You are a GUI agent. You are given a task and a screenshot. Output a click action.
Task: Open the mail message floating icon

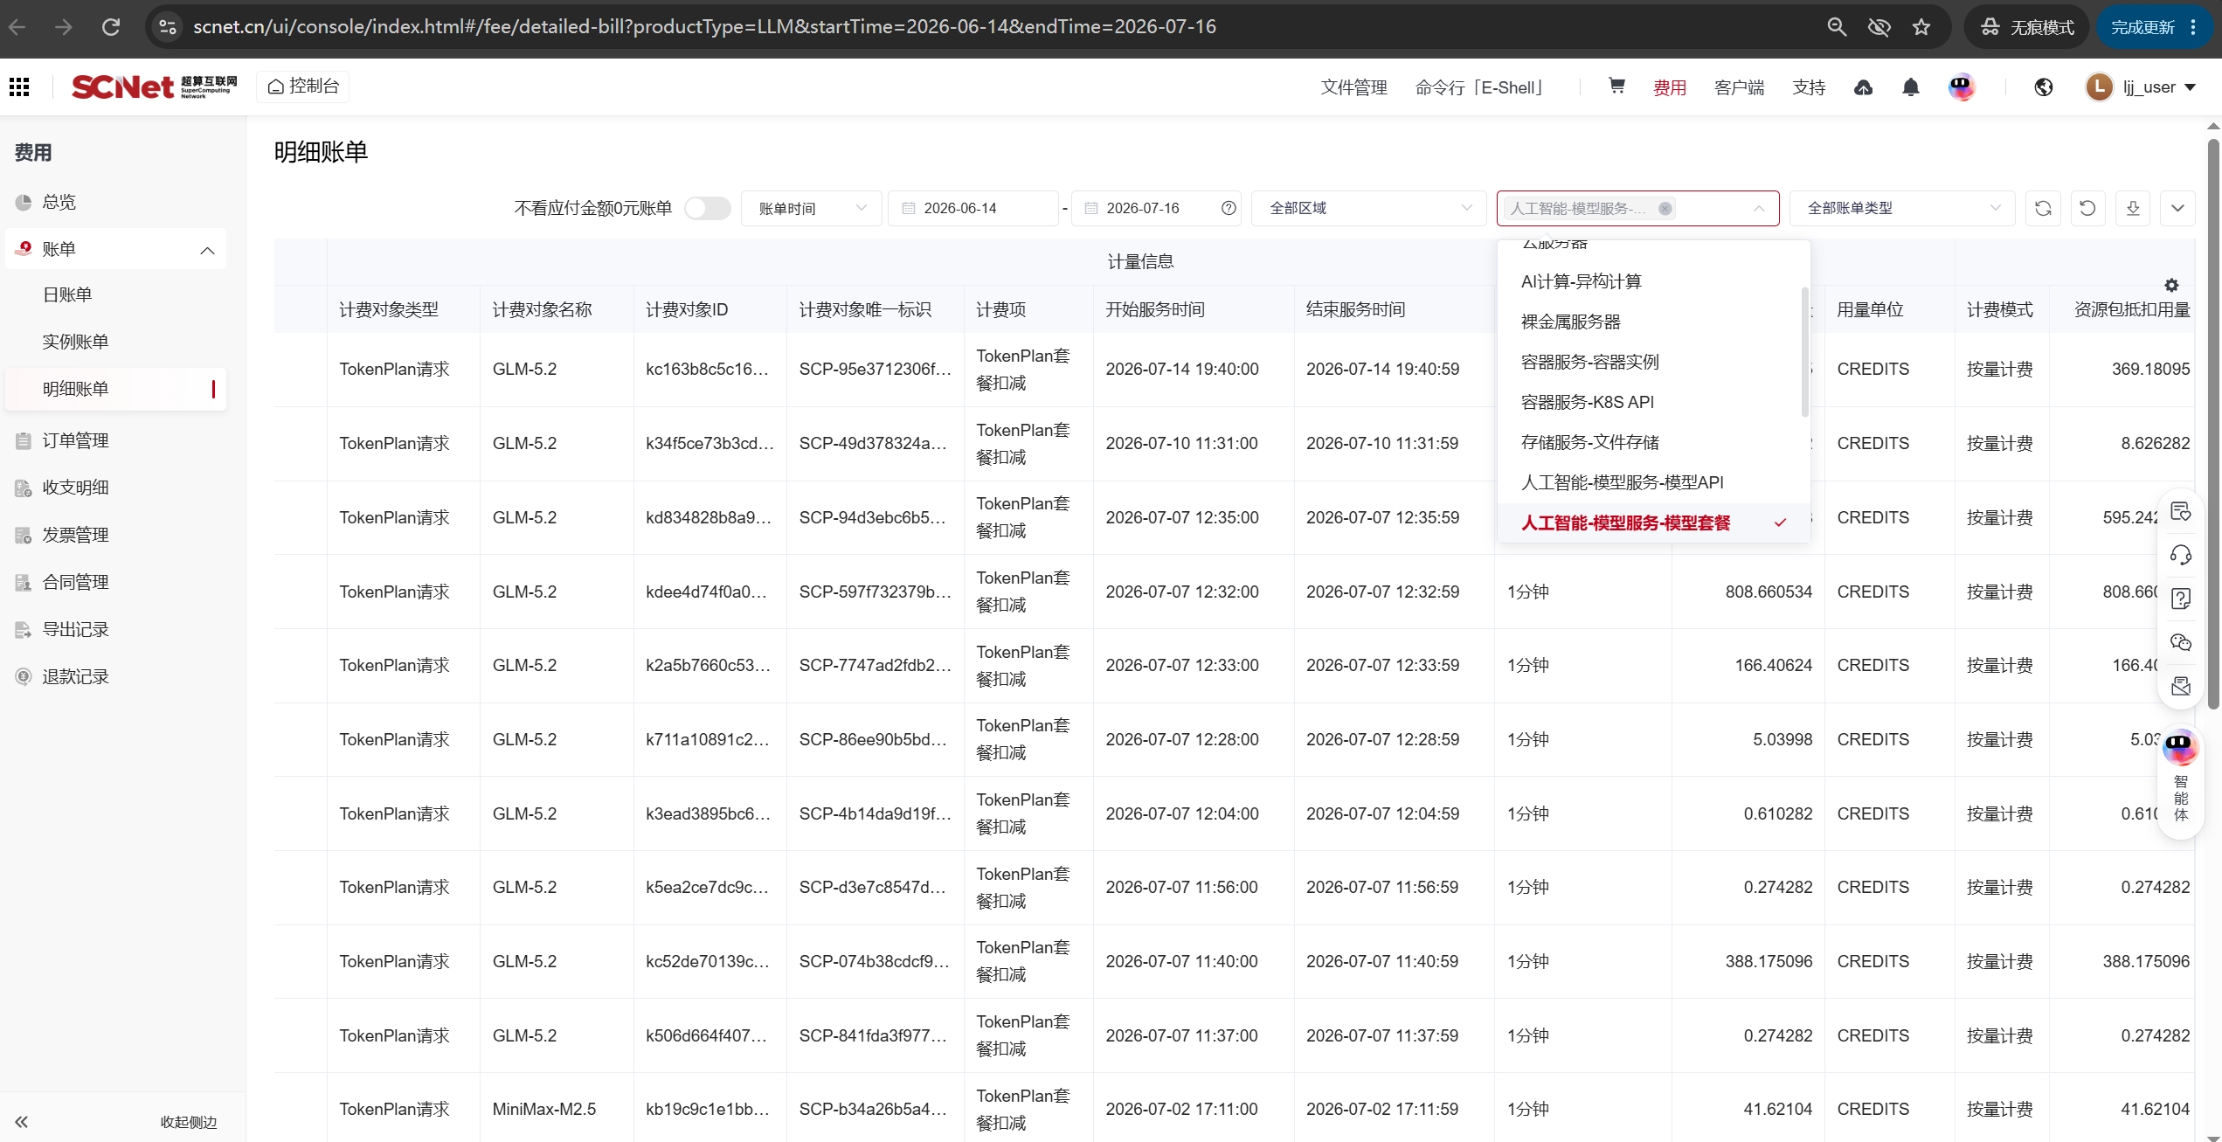pos(2181,687)
